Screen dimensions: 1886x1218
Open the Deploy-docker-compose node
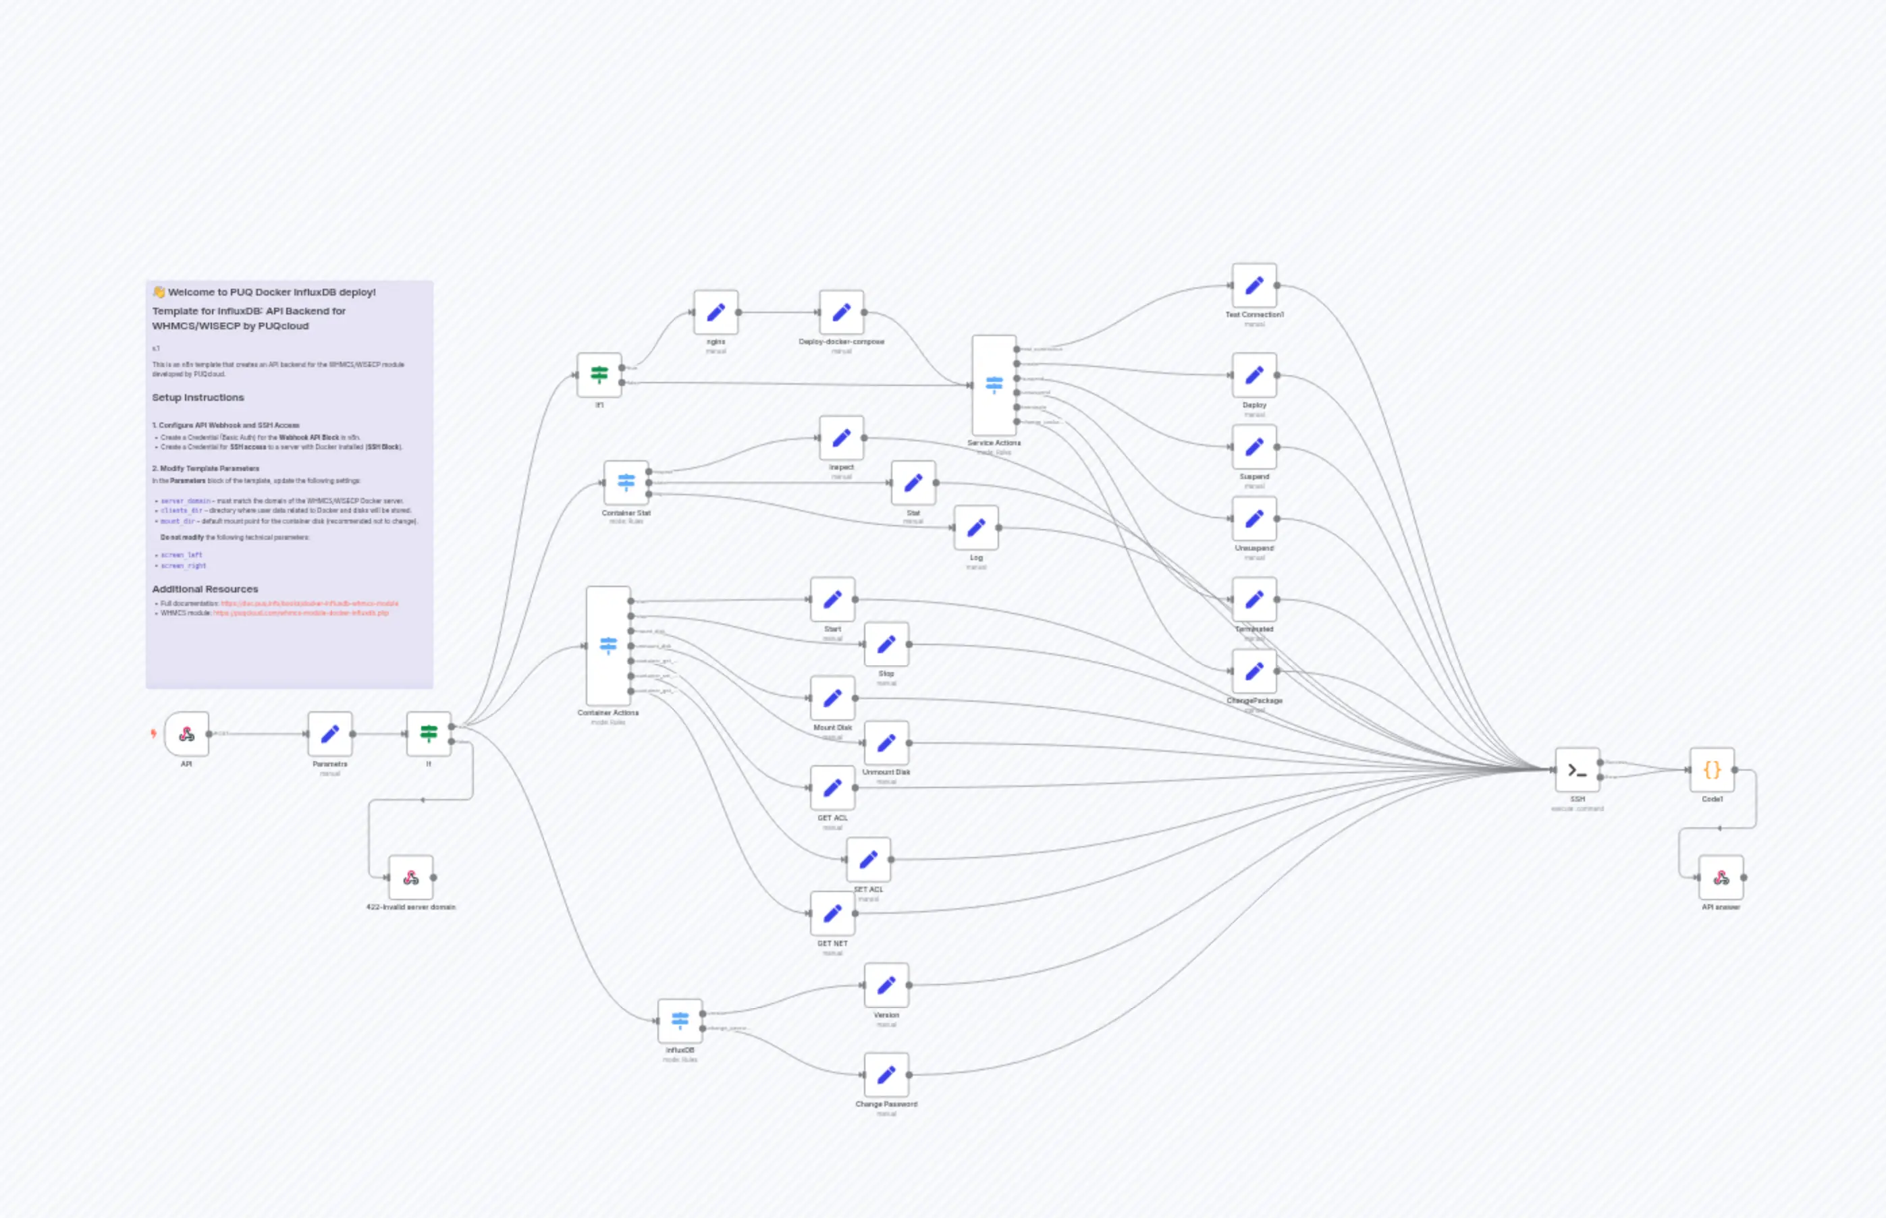tap(841, 312)
